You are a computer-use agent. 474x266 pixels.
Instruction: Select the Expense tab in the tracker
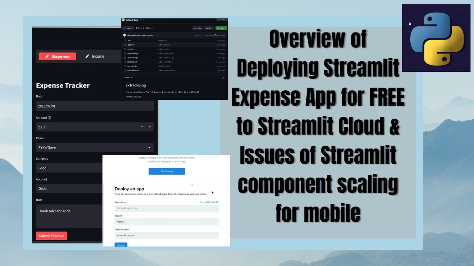click(57, 57)
